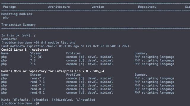Click the 'remi-8.0' stream value
190x106 pixels.
point(37,89)
